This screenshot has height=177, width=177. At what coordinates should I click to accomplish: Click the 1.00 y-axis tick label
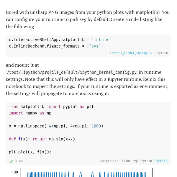point(14,172)
